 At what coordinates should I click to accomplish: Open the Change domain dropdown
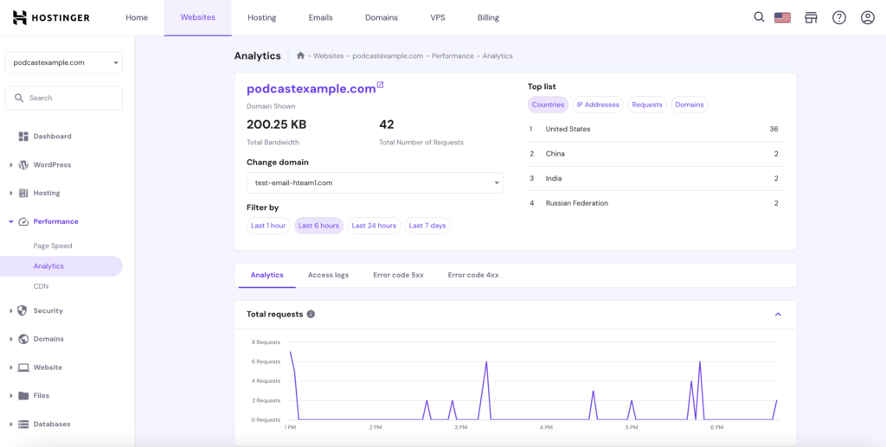click(375, 182)
